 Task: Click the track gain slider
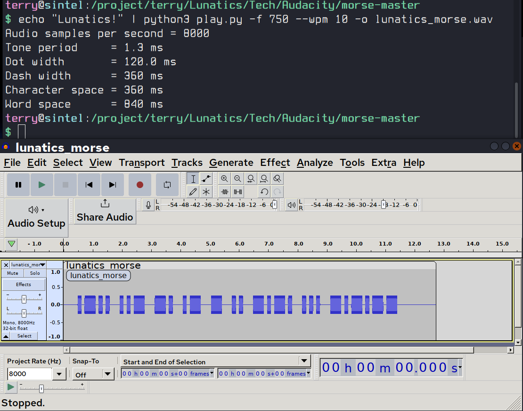(24, 299)
